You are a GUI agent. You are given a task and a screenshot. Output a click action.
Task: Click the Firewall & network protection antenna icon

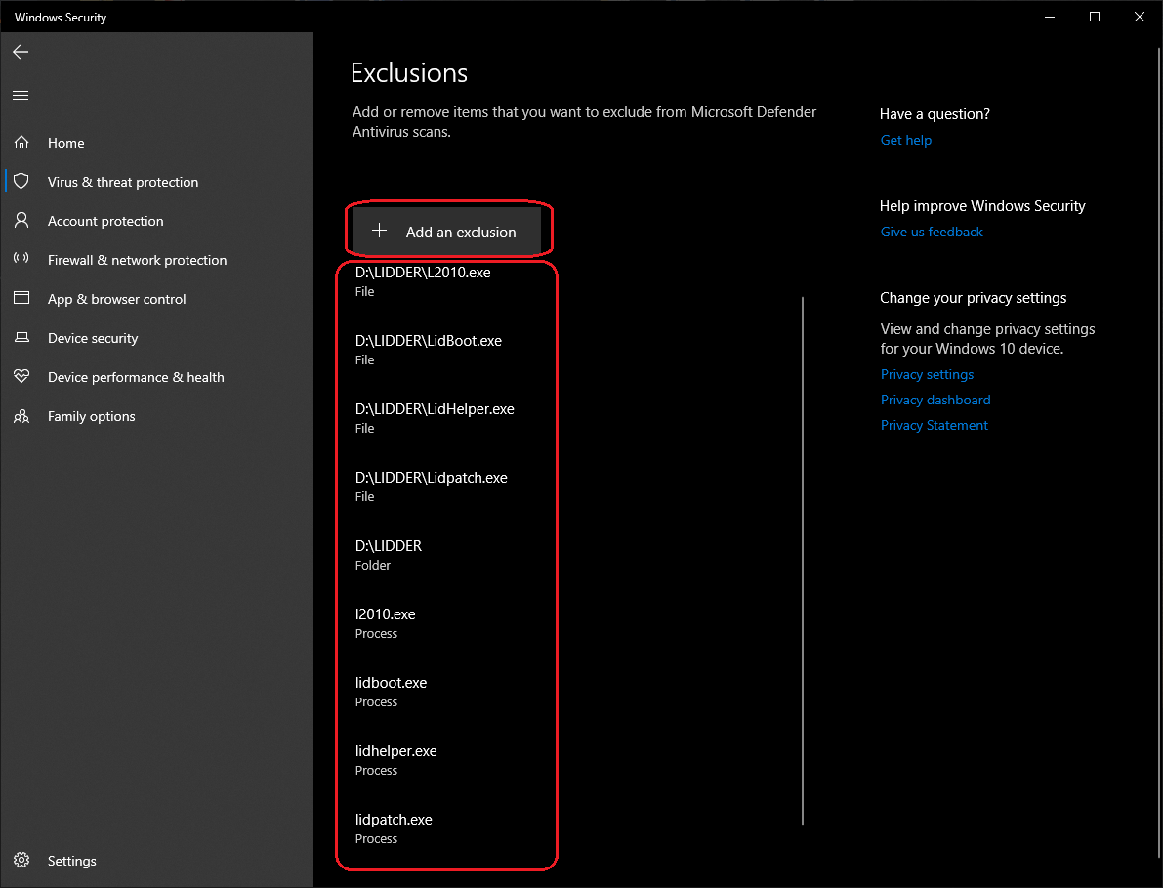[21, 259]
